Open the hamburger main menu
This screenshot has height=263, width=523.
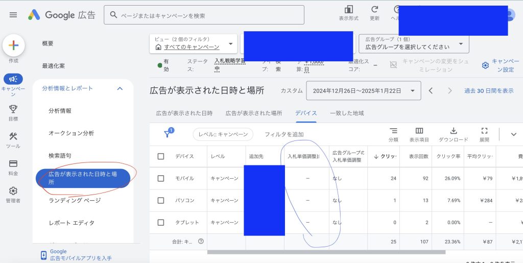pyautogui.click(x=13, y=15)
